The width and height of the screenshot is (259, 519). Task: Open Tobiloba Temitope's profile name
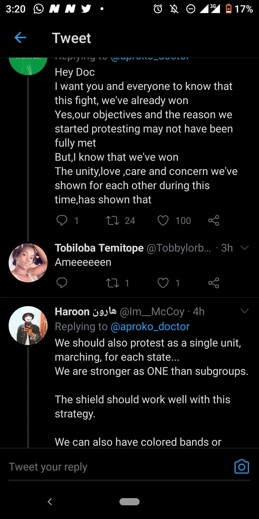click(99, 248)
